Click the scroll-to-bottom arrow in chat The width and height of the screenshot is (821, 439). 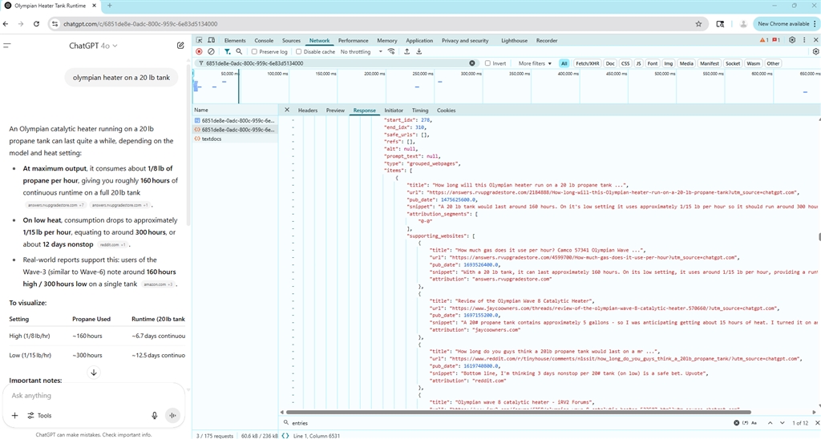pos(94,373)
